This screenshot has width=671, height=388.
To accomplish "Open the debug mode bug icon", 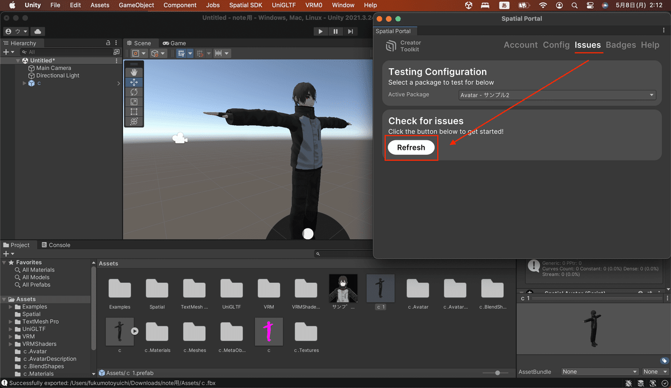I will point(629,383).
